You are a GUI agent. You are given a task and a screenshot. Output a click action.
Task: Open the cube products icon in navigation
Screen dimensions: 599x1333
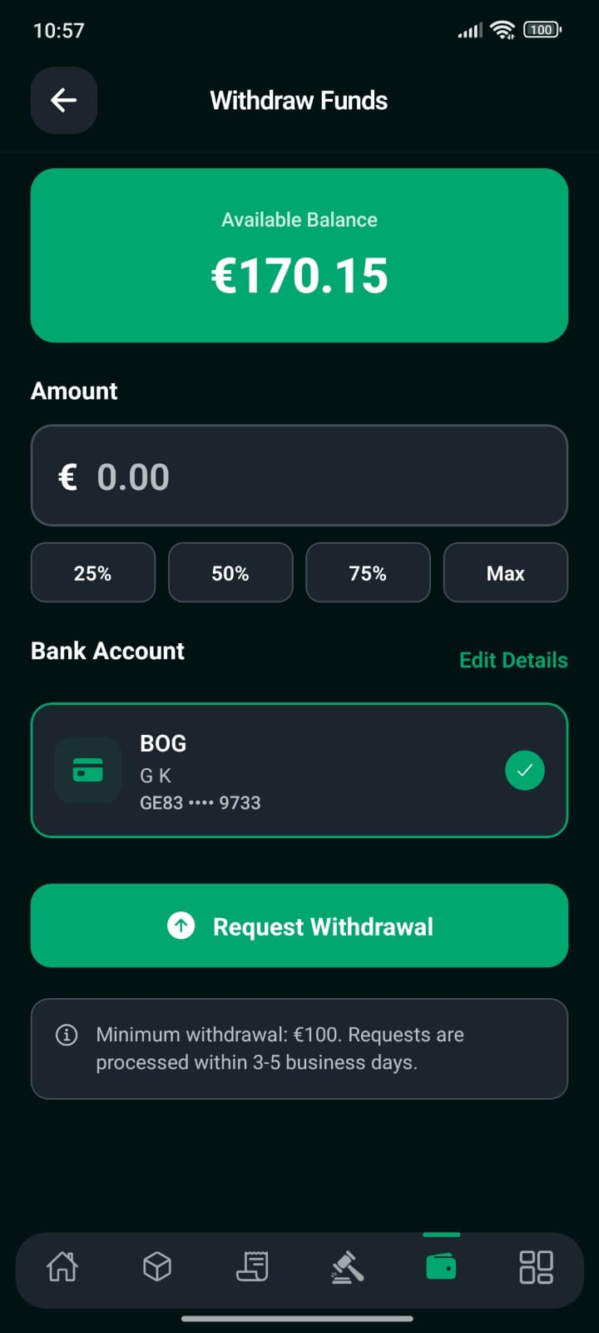157,1267
